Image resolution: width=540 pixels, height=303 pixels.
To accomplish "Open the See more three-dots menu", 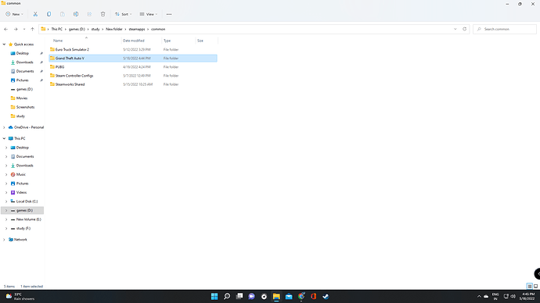I will tap(169, 14).
